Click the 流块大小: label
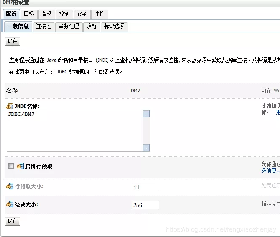The width and height of the screenshot is (280, 237). (26, 204)
